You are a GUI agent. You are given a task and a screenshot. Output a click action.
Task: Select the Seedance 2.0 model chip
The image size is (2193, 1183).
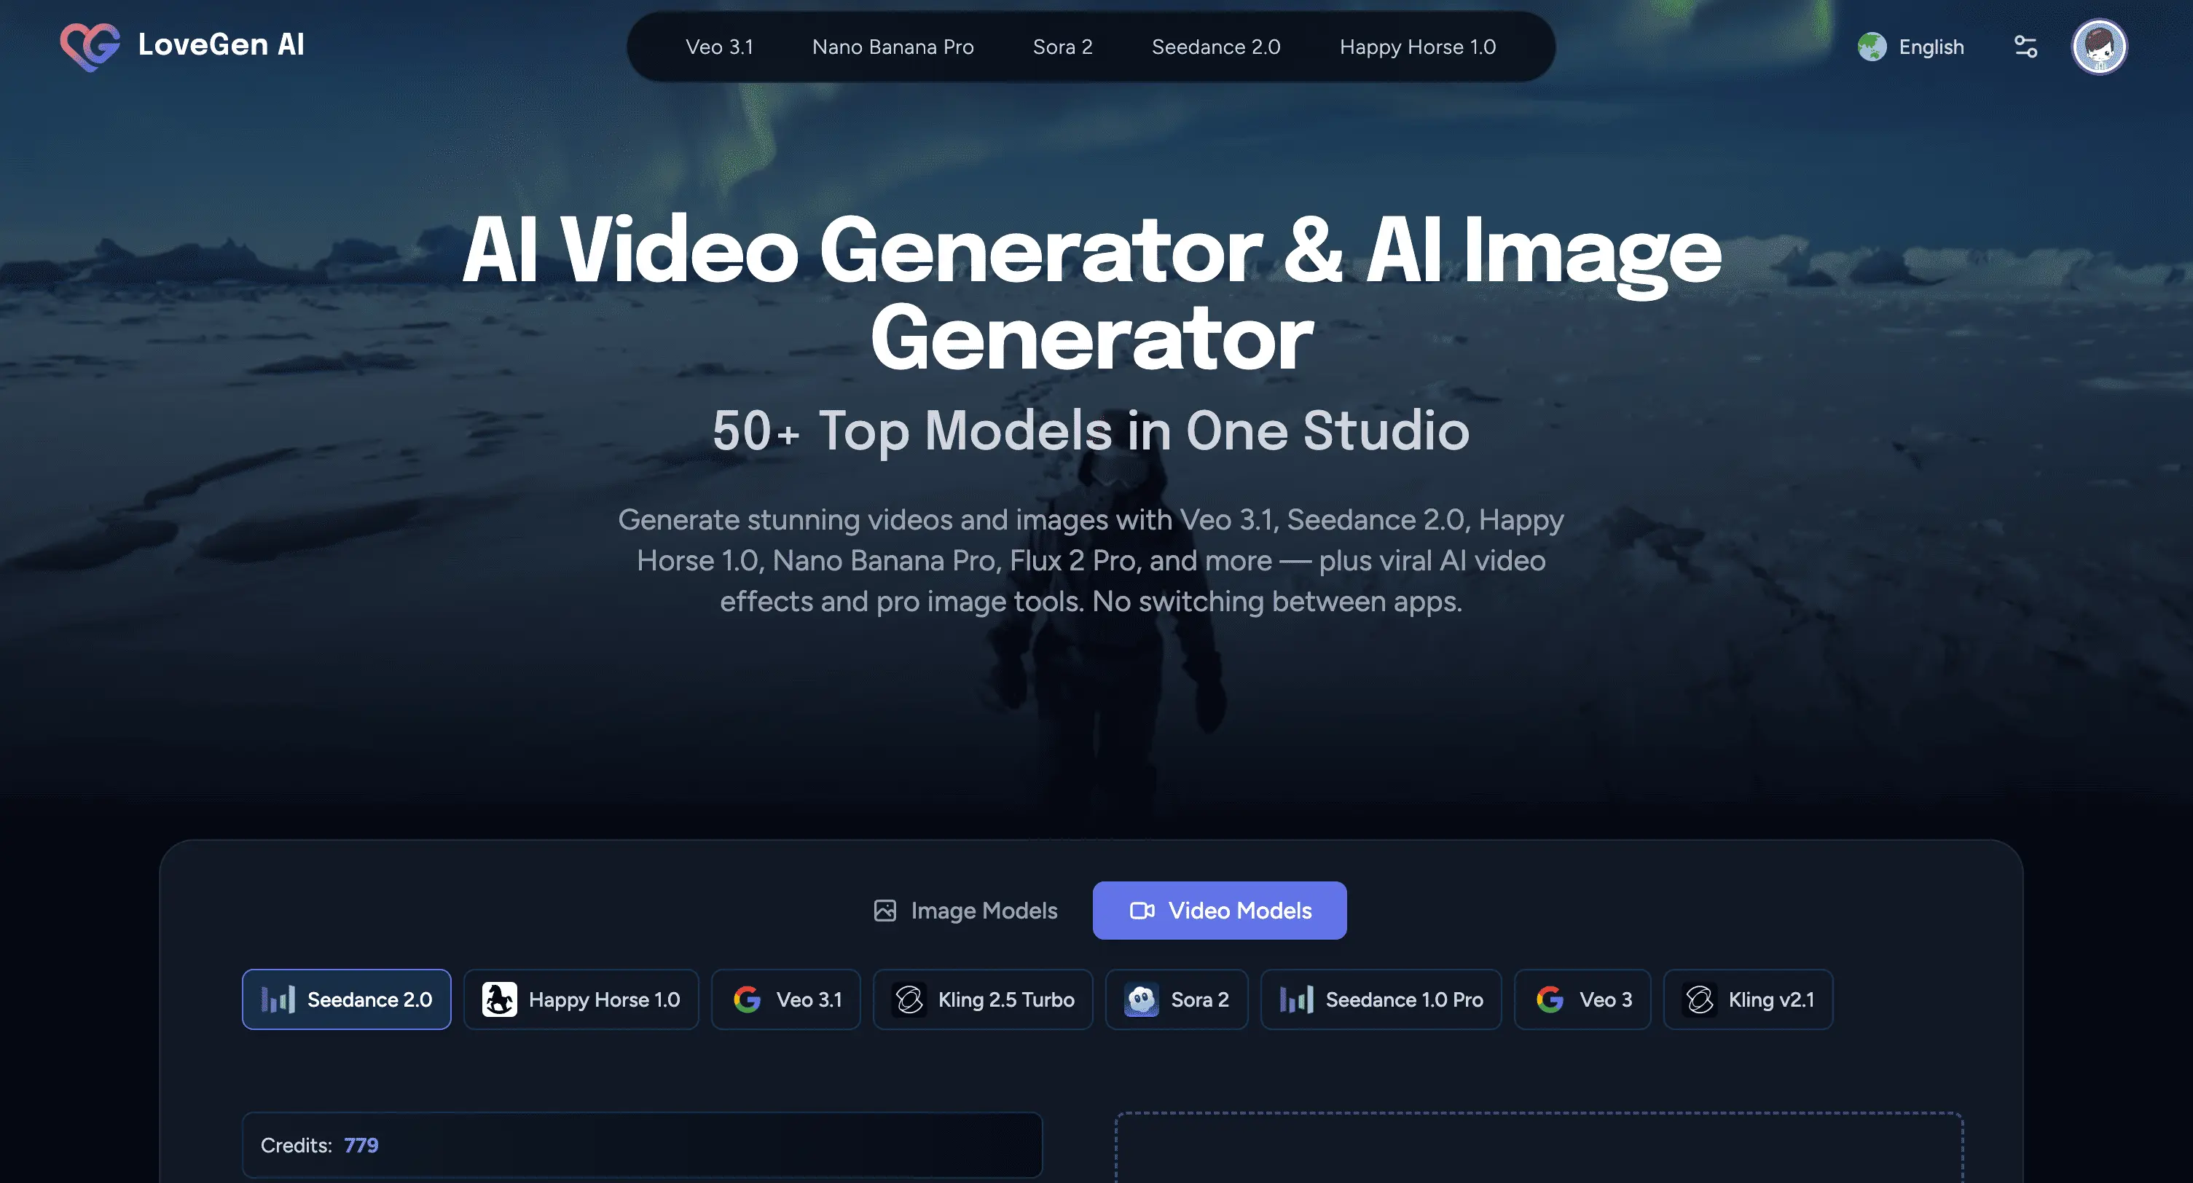click(x=347, y=999)
